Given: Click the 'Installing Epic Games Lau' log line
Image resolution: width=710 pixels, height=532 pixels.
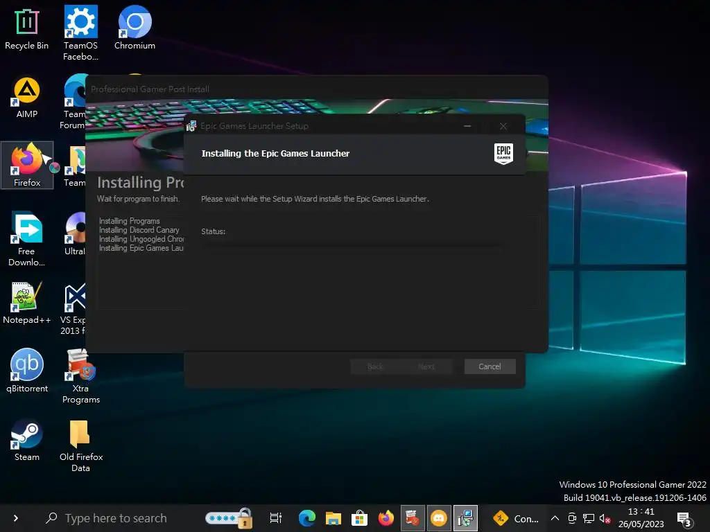Looking at the screenshot, I should click(x=141, y=248).
